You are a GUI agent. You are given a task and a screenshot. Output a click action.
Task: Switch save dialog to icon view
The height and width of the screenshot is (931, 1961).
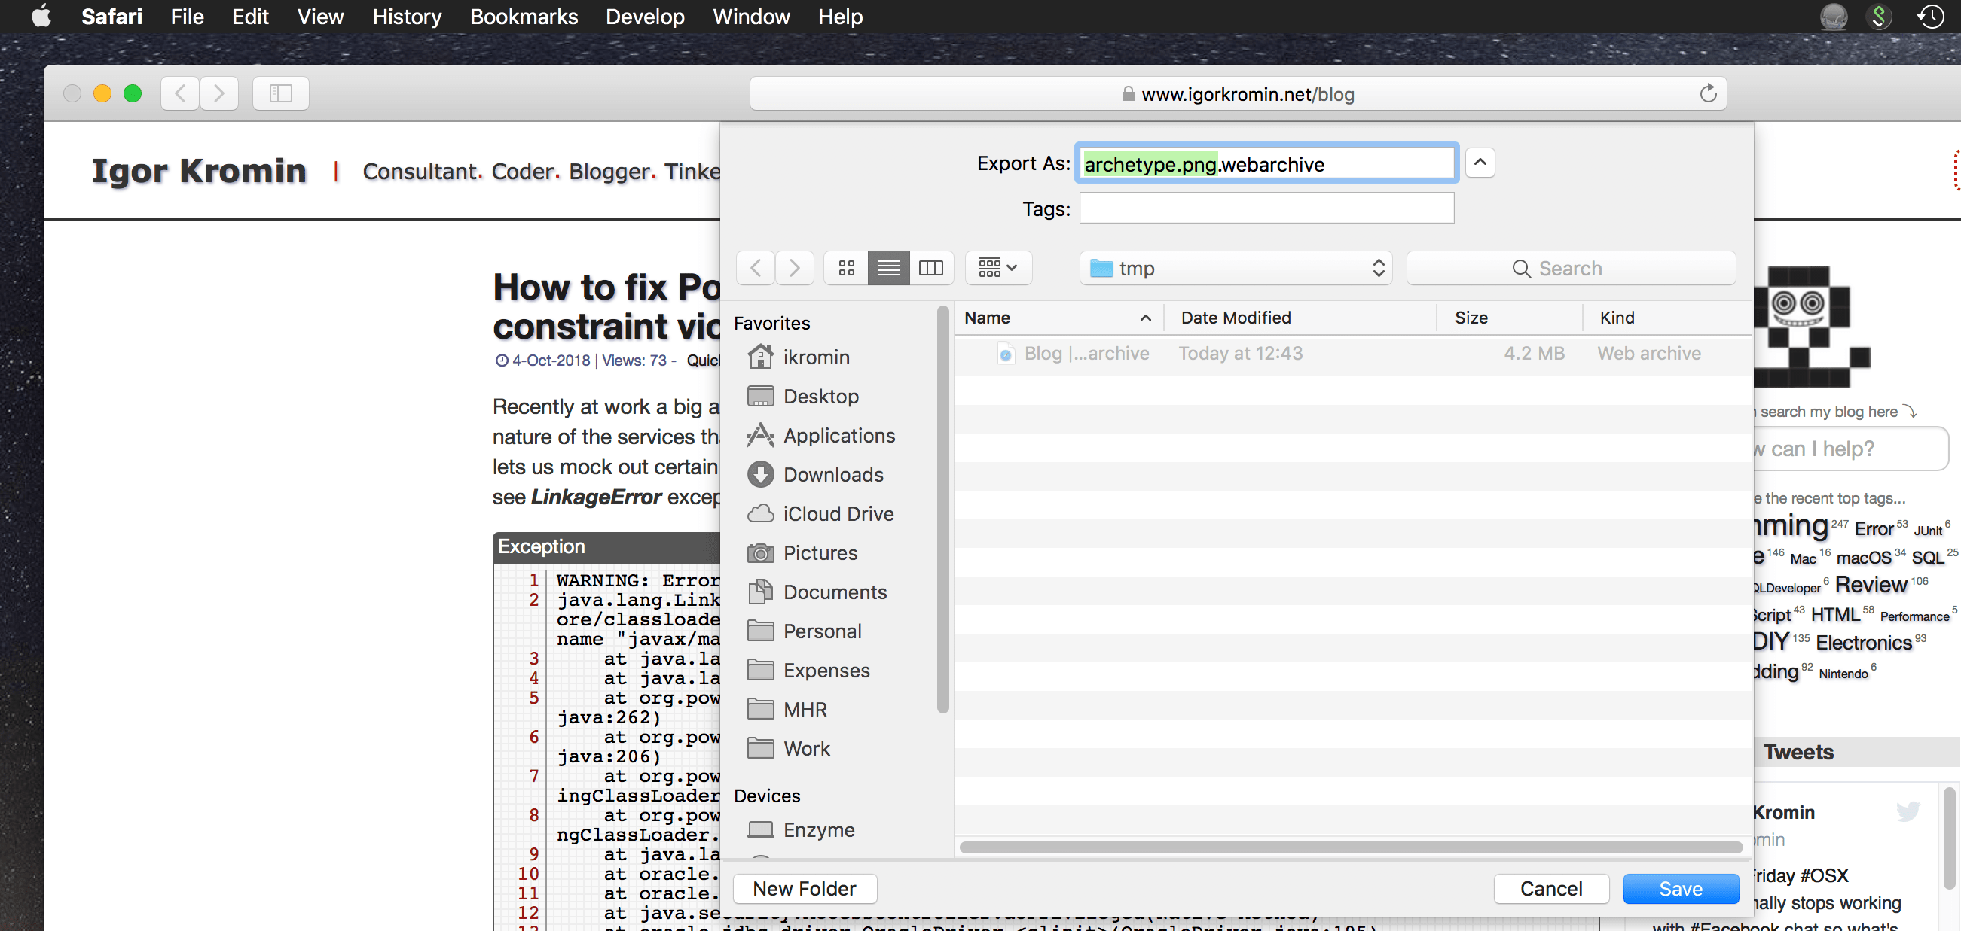tap(847, 268)
